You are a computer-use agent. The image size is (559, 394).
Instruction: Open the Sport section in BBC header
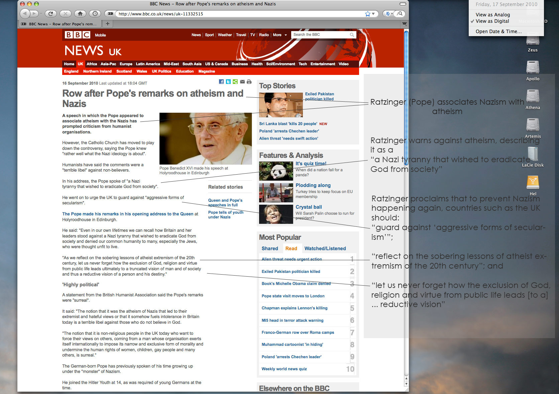click(209, 35)
